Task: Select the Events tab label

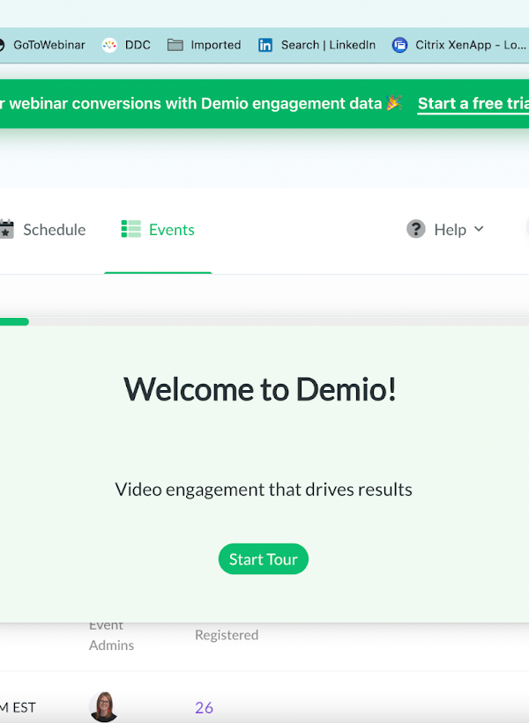Action: click(172, 230)
